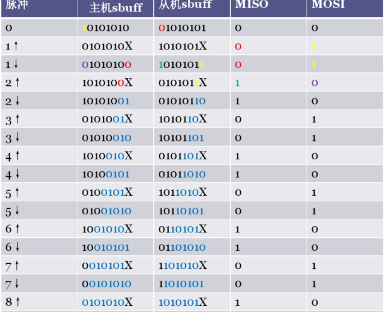Select master value 0101010X in row 1↑

[x=107, y=46]
